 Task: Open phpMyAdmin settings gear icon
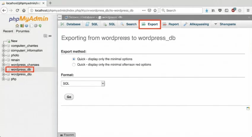(36, 26)
